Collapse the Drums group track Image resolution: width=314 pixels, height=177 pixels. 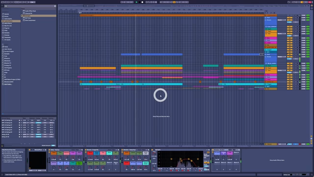[266, 20]
